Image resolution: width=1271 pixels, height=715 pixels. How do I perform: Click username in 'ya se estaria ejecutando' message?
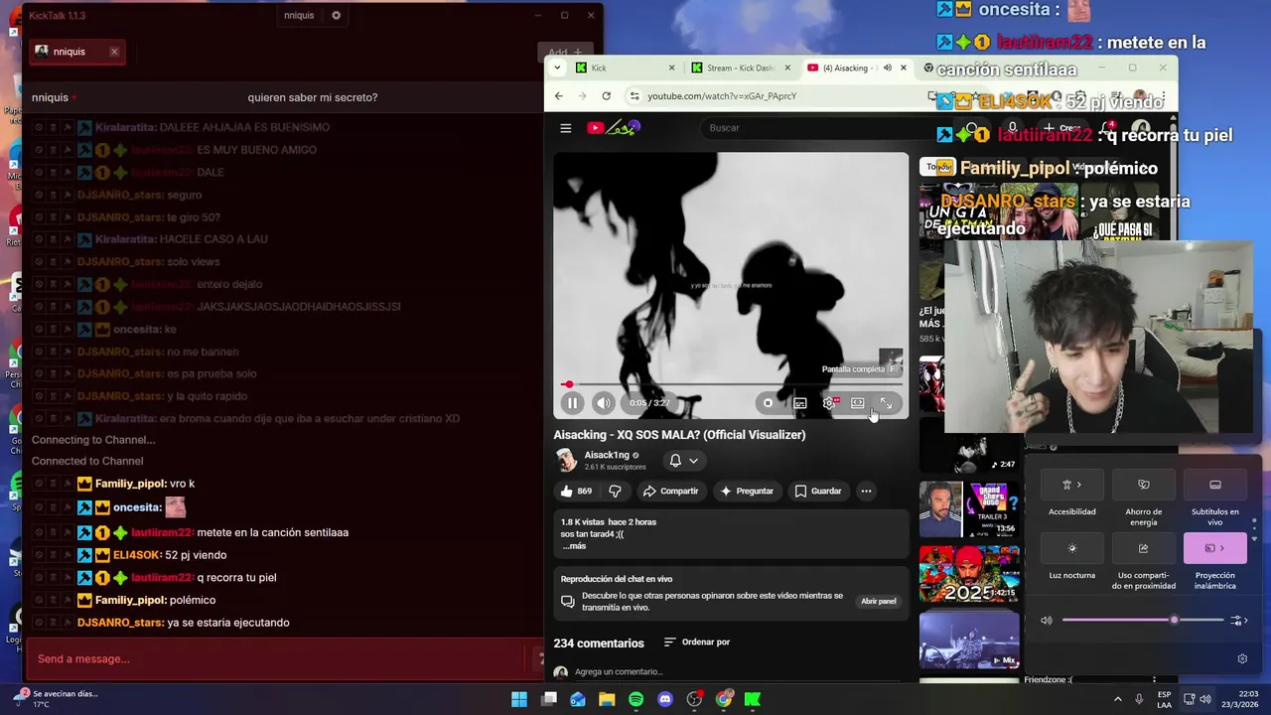pos(120,623)
